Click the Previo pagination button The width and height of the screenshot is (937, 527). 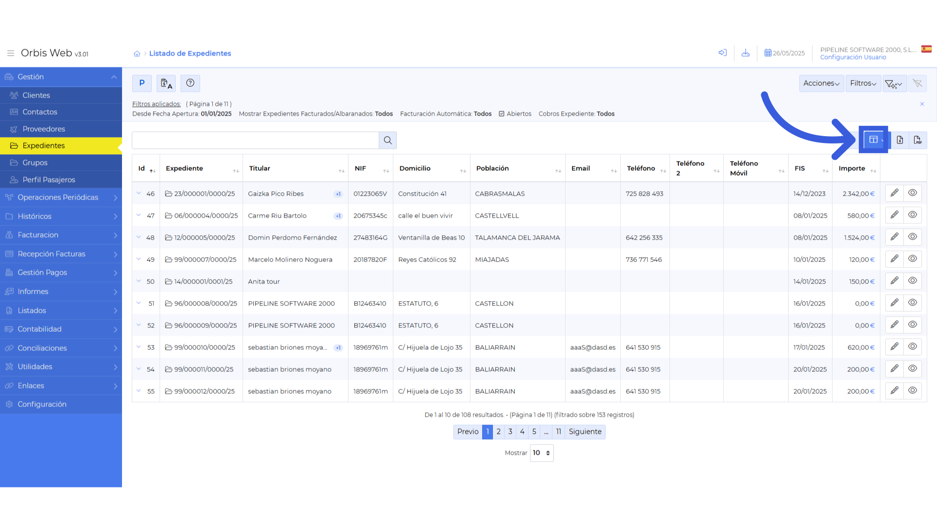pyautogui.click(x=468, y=432)
